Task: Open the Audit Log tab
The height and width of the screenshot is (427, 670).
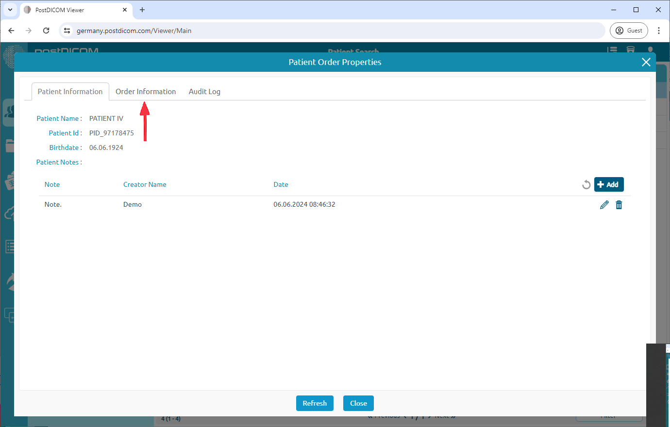Action: pos(204,91)
